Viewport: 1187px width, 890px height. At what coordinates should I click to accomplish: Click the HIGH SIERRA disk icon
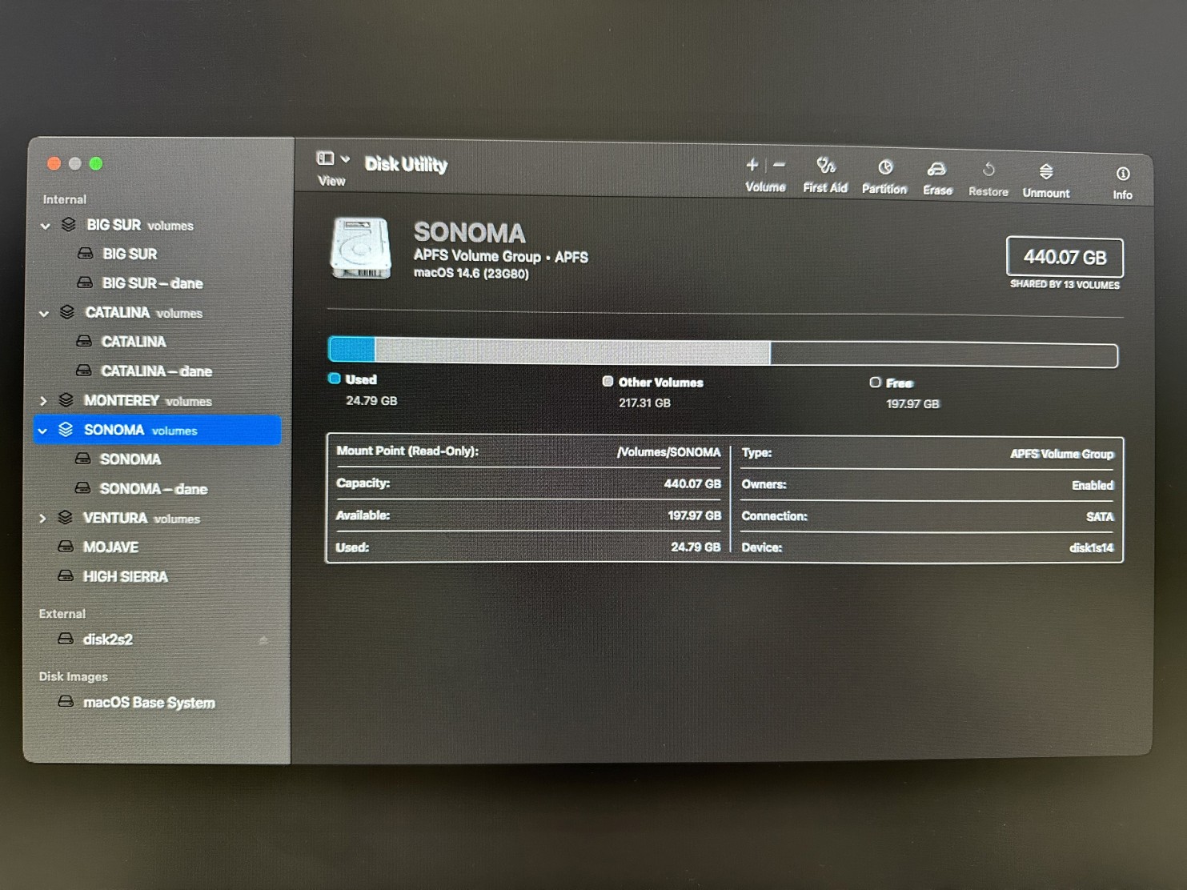point(66,576)
